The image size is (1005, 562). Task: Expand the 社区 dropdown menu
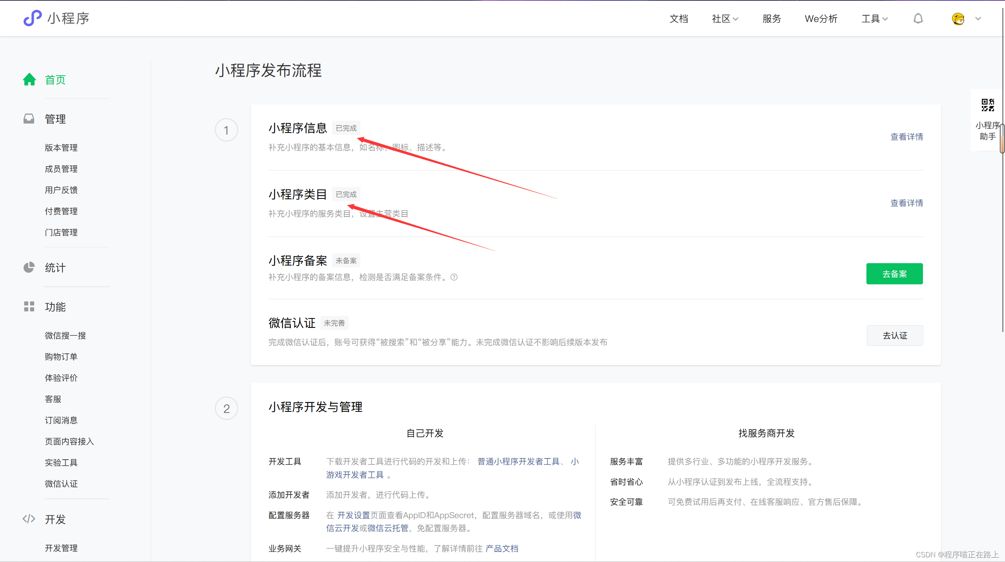click(x=725, y=18)
